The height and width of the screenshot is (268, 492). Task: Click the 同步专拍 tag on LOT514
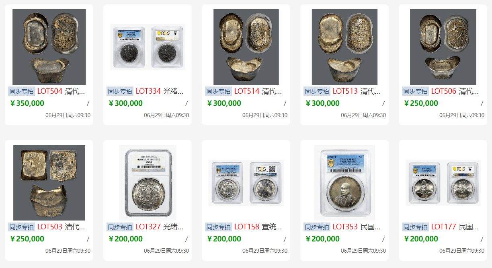coord(219,91)
